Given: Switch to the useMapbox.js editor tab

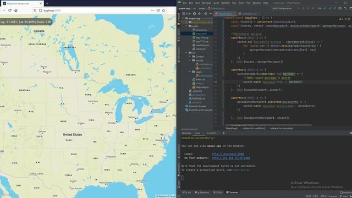Looking at the screenshot, I should point(249,14).
